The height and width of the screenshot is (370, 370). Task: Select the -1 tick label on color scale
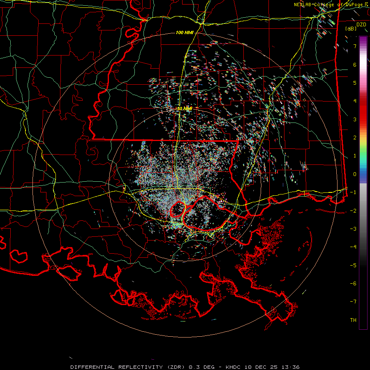353,192
